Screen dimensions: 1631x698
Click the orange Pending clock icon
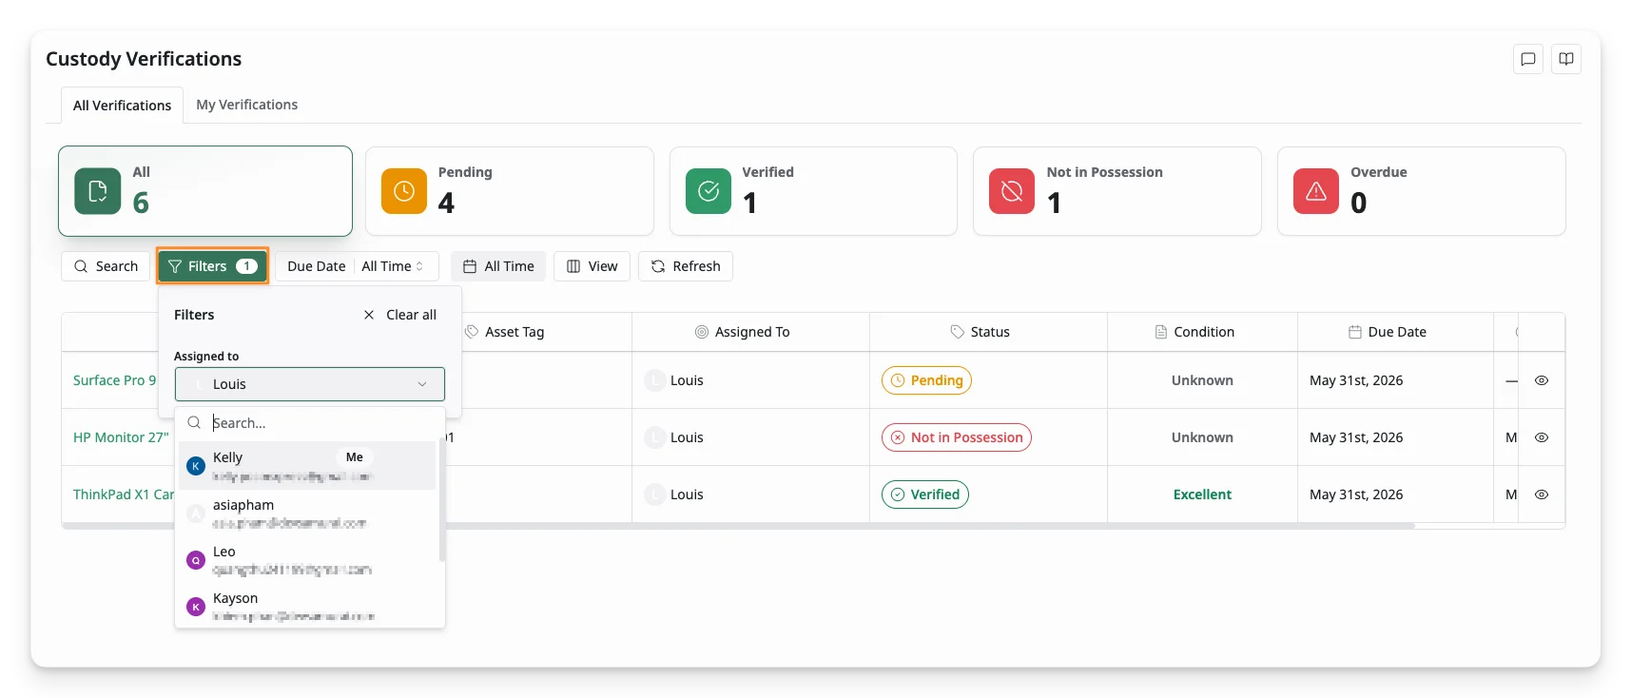pyautogui.click(x=404, y=191)
